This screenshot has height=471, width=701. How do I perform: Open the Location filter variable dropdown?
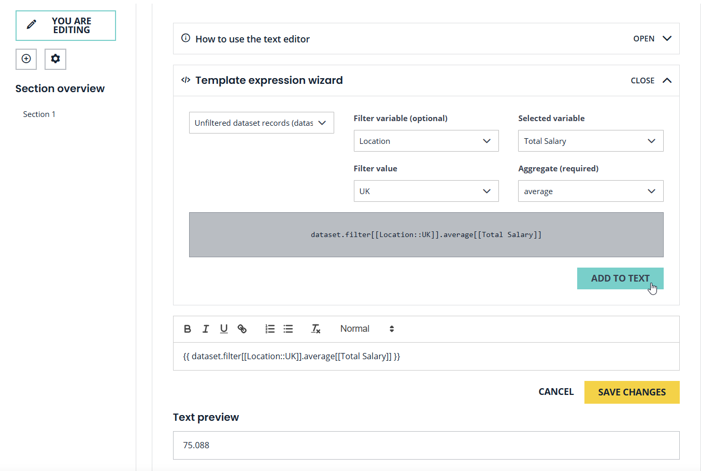[x=426, y=141]
